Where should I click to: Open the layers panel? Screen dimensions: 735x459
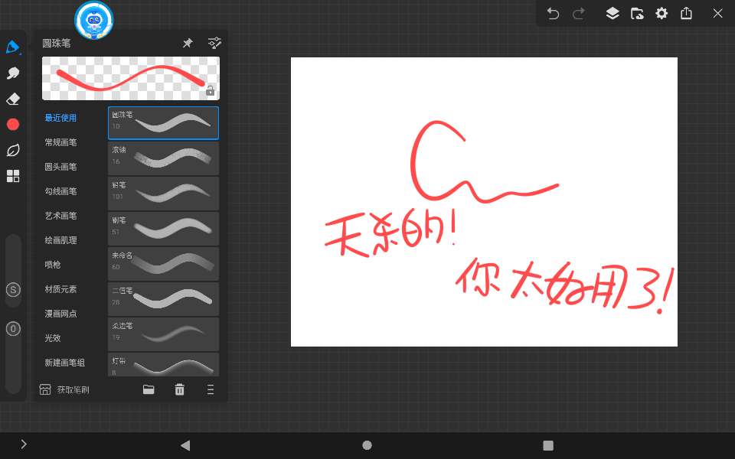tap(612, 14)
